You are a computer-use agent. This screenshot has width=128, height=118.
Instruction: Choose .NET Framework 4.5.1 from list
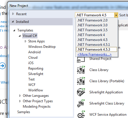[x=97, y=45]
